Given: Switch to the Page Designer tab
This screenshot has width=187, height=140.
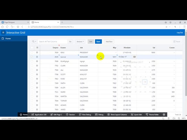Looking at the screenshot, I should tap(15, 22).
